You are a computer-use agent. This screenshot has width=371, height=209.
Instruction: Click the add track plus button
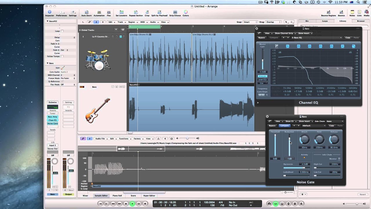(116, 29)
